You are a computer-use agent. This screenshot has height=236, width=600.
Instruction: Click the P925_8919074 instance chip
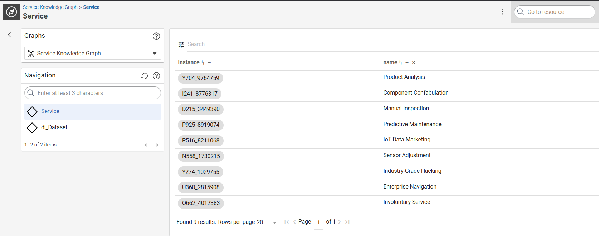click(200, 125)
